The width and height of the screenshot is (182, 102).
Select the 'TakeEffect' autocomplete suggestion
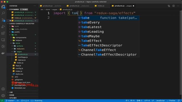pyautogui.click(x=109, y=41)
